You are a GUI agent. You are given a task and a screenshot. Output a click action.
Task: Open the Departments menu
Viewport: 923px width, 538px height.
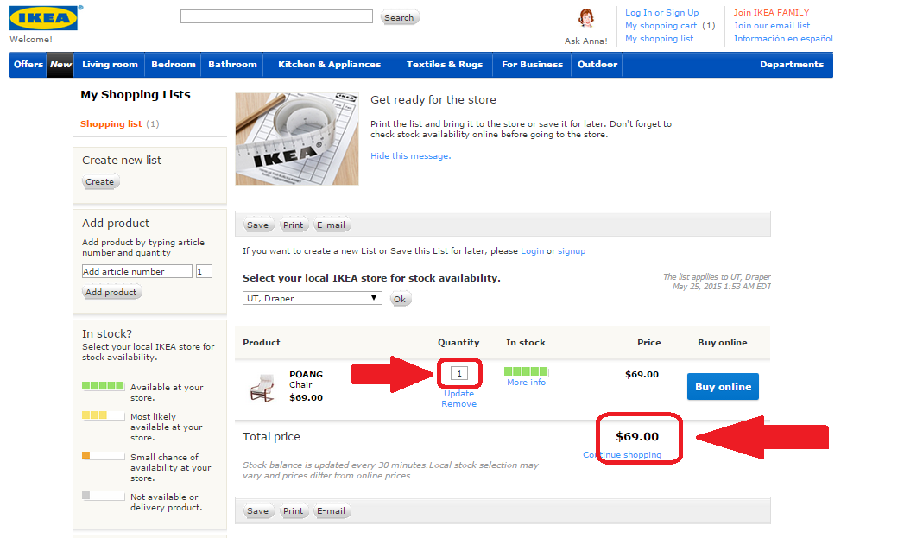point(791,64)
